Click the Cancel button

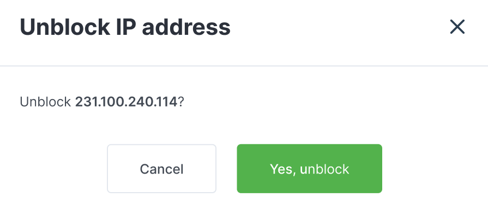coord(161,169)
